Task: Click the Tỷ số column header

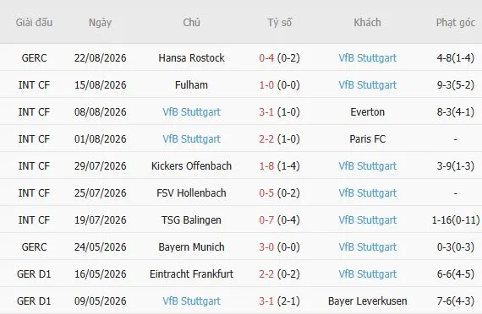Action: (279, 23)
